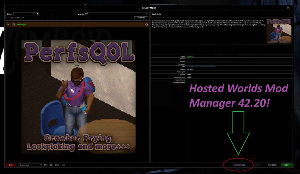Image resolution: width=300 pixels, height=174 pixels.
Task: Enable the Show enabled mods checkbox
Action: click(x=8, y=18)
